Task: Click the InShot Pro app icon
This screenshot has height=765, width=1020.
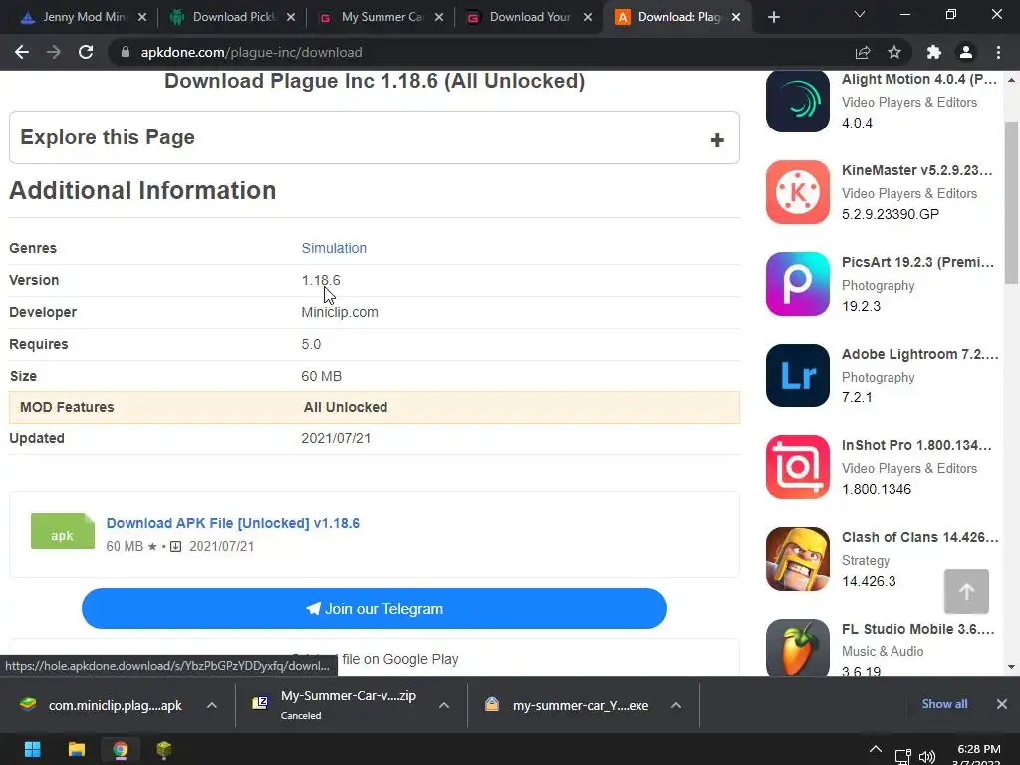Action: [798, 468]
